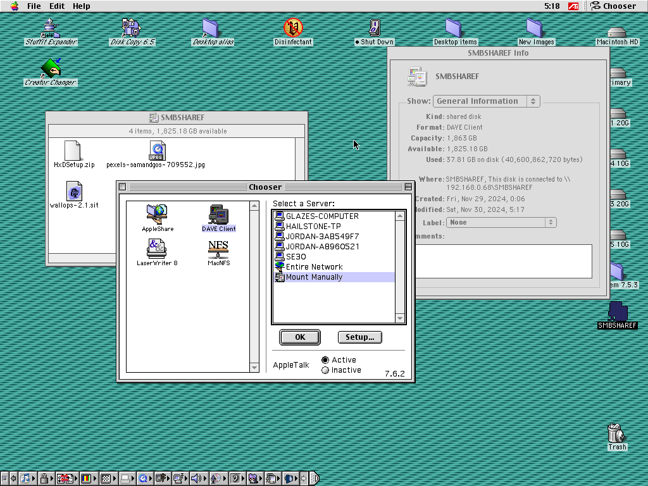The width and height of the screenshot is (648, 486).
Task: Click the Desktop items folder icon
Action: click(x=455, y=32)
